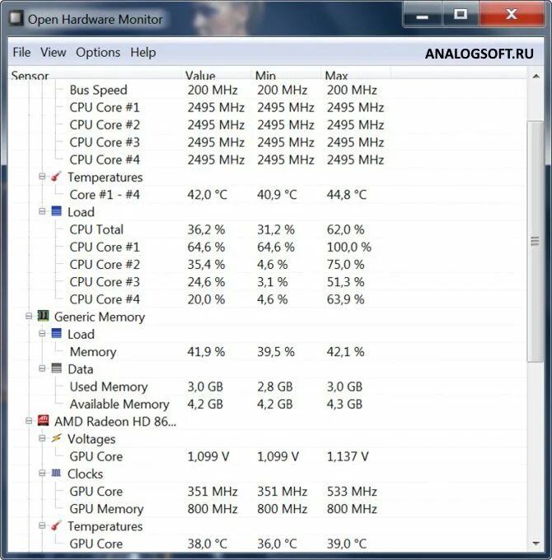Click the lightning Voltages icon

tap(56, 438)
